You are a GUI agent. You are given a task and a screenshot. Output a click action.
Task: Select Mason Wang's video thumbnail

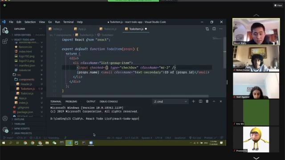tap(256, 32)
